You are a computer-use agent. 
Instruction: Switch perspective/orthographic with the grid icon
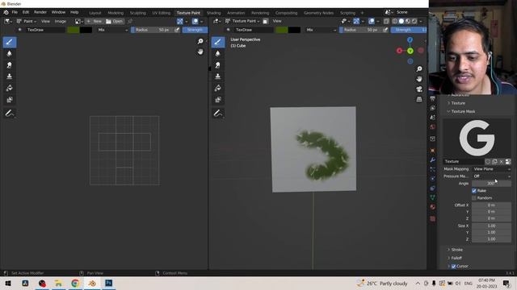tap(419, 99)
